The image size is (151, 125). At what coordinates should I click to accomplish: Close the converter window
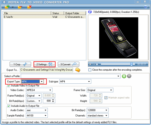point(145,2)
